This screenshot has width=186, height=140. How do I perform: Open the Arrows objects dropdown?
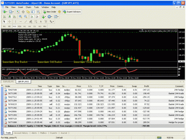[52, 22]
